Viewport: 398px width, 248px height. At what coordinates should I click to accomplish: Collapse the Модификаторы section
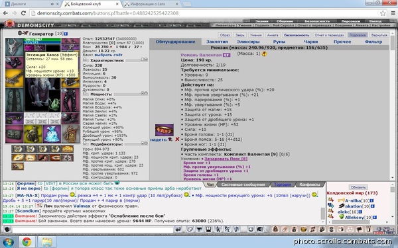click(85, 144)
